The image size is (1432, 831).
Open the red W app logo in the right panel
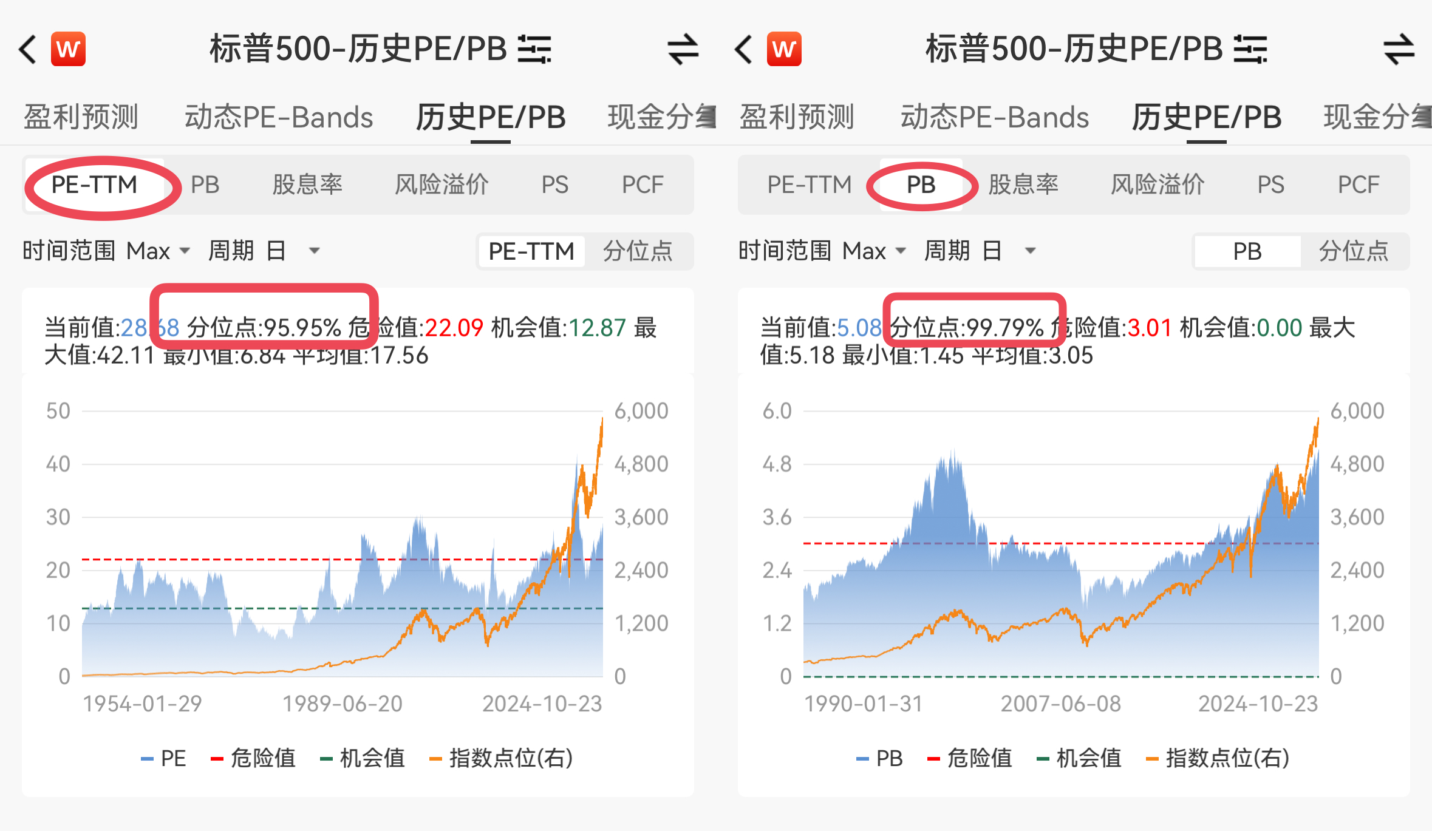tap(784, 49)
